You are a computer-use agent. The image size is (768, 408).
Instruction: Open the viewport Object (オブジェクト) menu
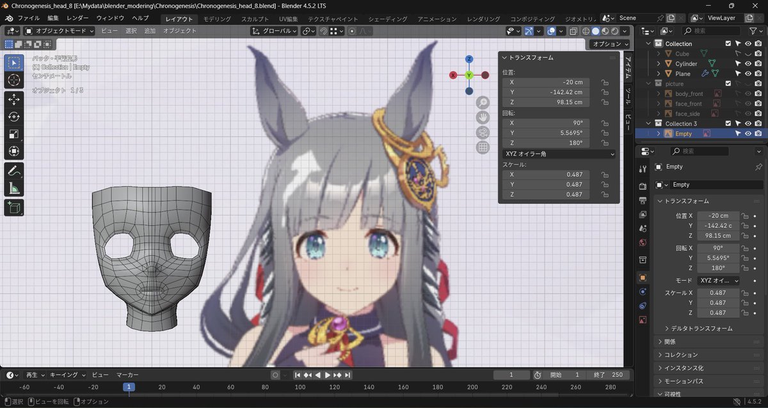coord(180,31)
